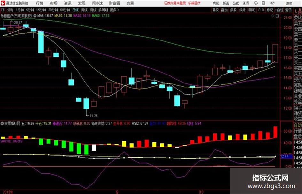Click the panel icon beside the diamond icon
The width and height of the screenshot is (302, 194).
(x=277, y=16)
